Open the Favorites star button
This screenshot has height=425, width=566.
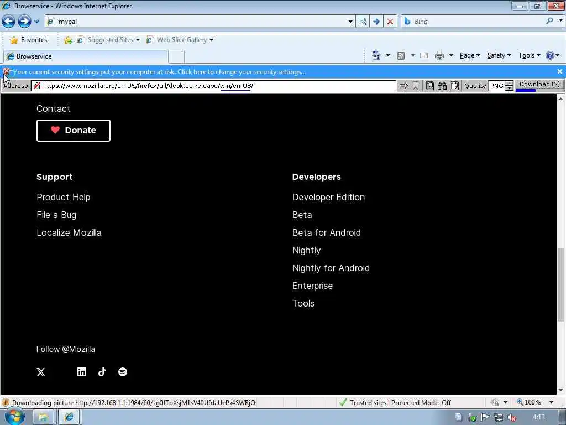tap(29, 40)
